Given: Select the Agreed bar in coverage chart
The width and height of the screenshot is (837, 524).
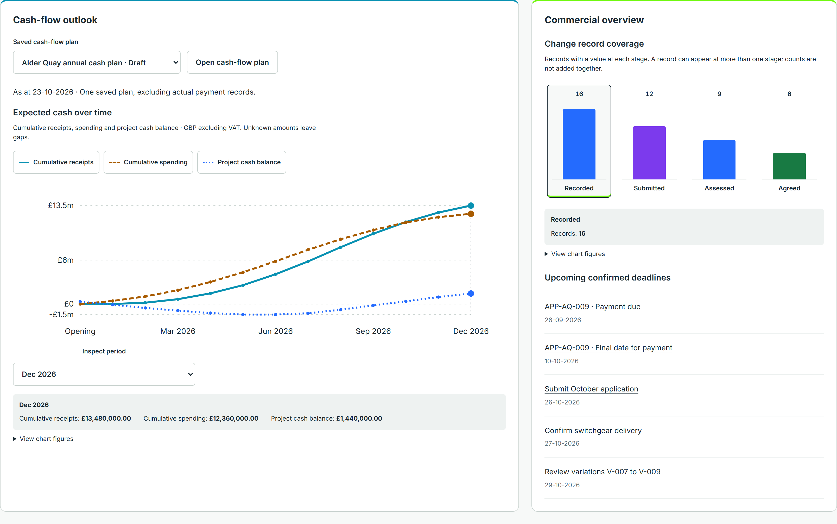Looking at the screenshot, I should point(789,141).
